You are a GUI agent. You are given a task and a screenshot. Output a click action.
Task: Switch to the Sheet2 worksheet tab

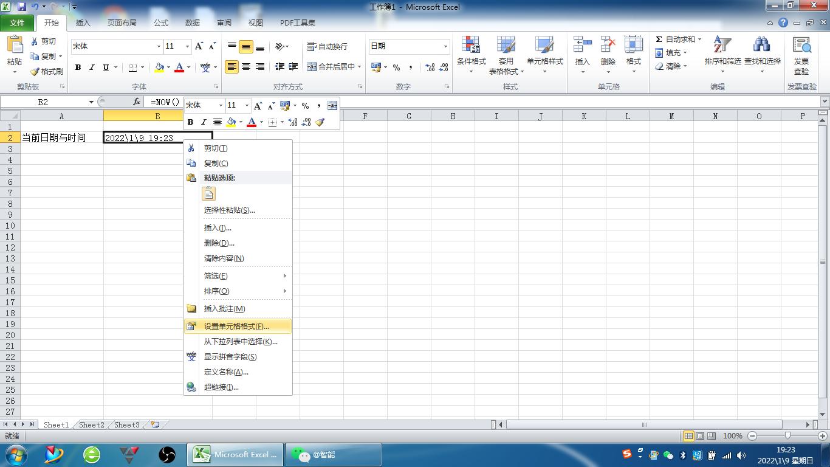coord(91,425)
